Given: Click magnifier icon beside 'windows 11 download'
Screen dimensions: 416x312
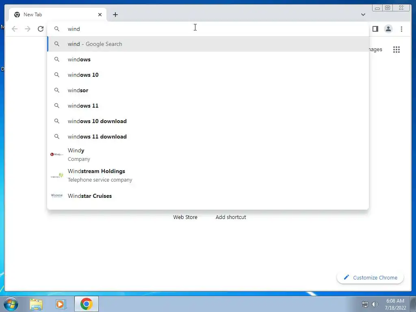Looking at the screenshot, I should pyautogui.click(x=57, y=136).
